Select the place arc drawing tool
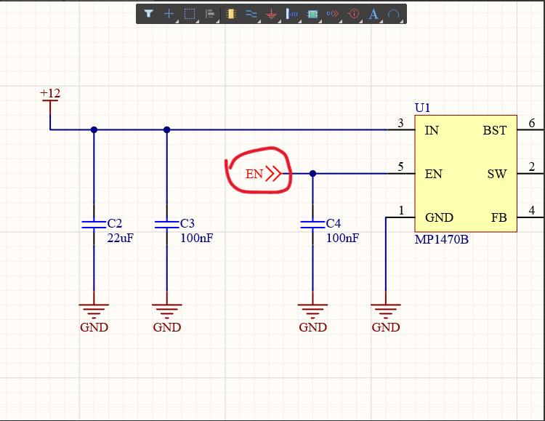The height and width of the screenshot is (421, 545). (x=393, y=14)
